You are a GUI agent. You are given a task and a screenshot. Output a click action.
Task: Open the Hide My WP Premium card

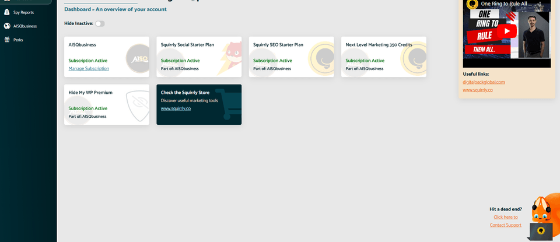90,92
